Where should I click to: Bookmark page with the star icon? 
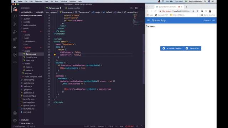[x=197, y=11]
